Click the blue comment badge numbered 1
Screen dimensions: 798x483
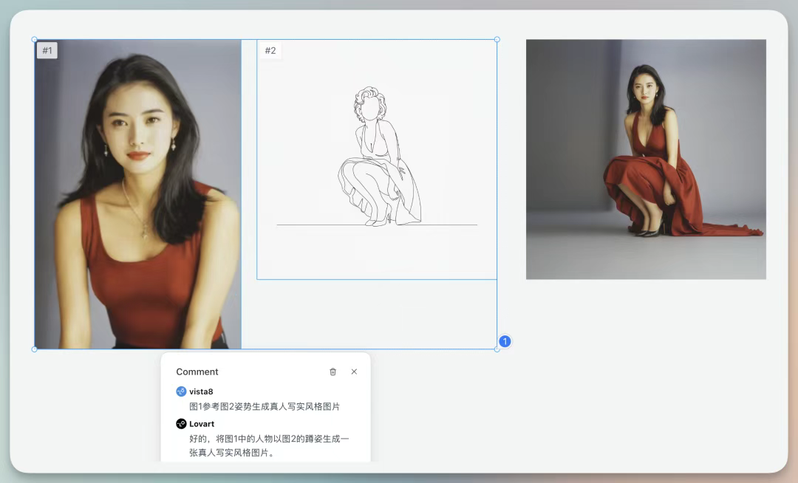coord(505,341)
